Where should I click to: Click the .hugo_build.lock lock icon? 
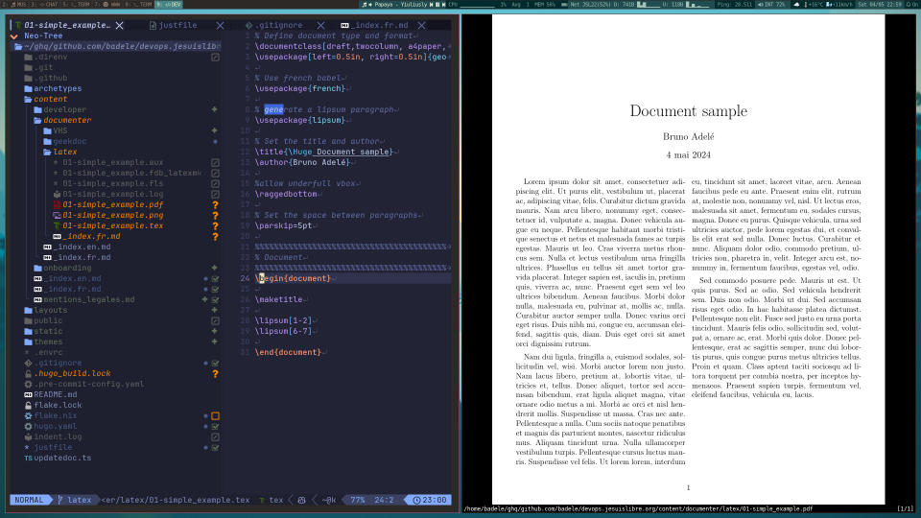pyautogui.click(x=28, y=373)
